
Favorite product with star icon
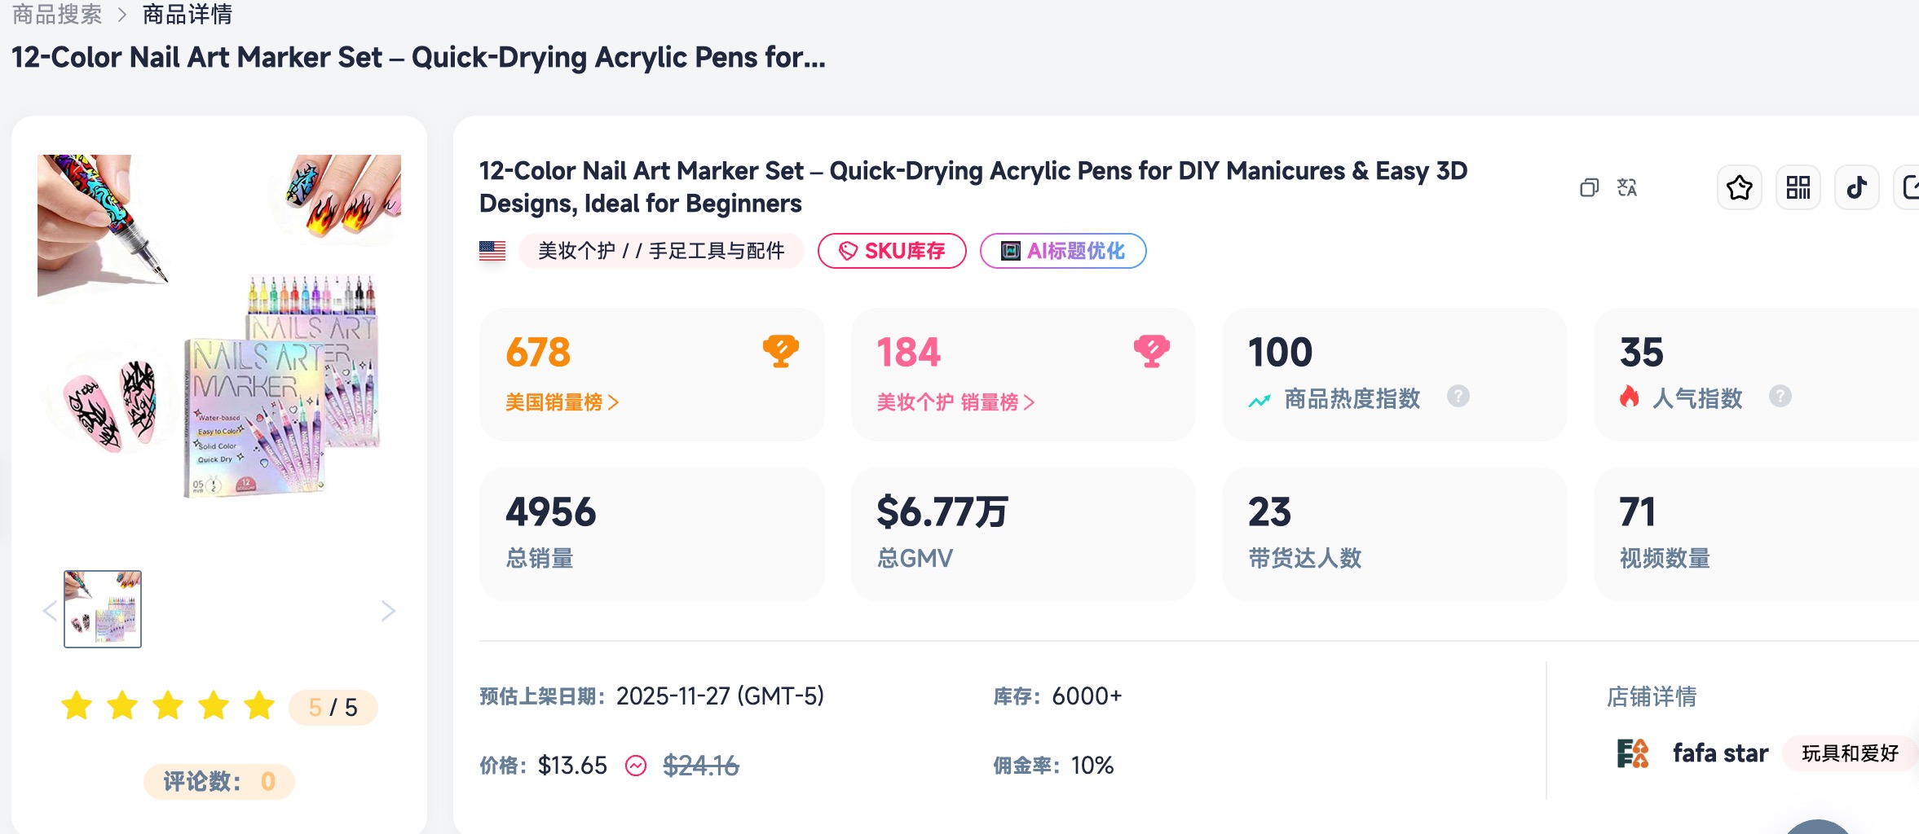(1739, 188)
